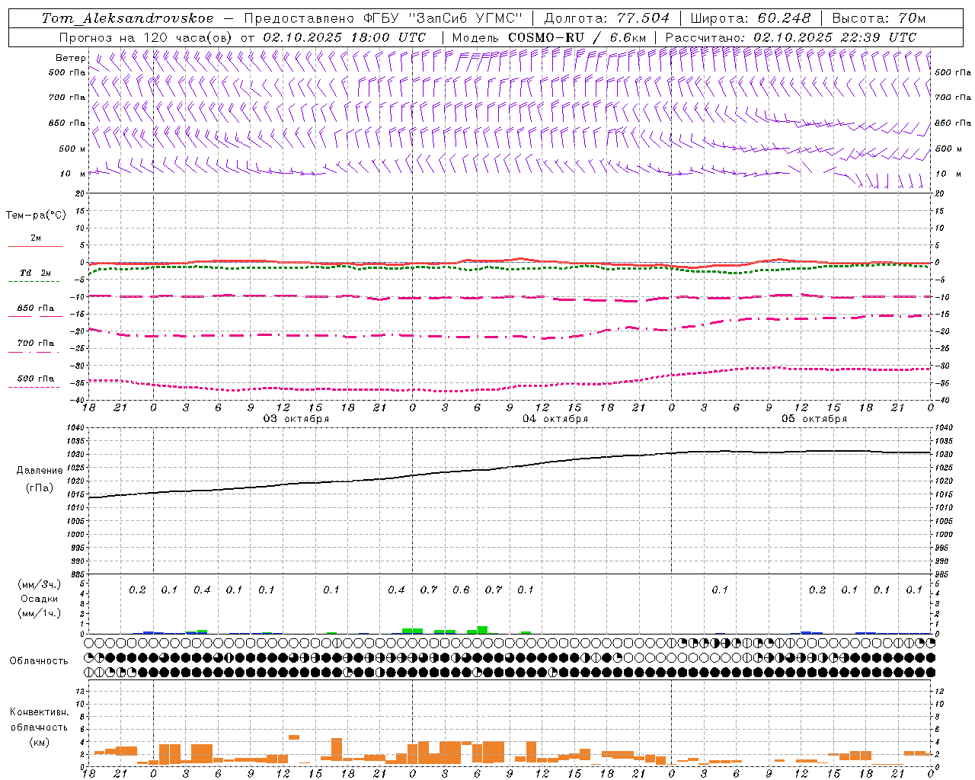Click the '(мм/1ч.)' unit label
This screenshot has width=975, height=780.
[40, 613]
